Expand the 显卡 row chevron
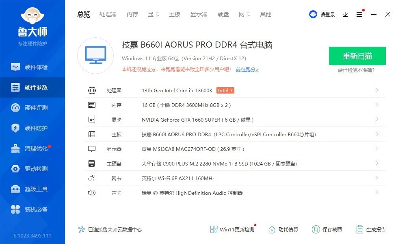Viewport: 398px width, 244px height. tap(377, 119)
